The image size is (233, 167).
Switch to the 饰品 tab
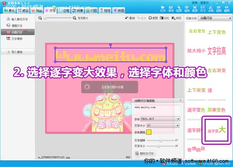click(x=37, y=11)
